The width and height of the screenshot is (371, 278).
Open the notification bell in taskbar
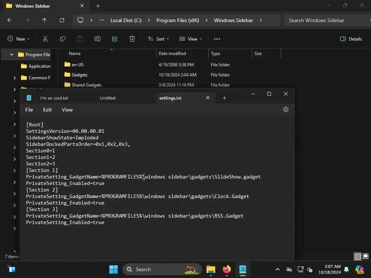coord(346,269)
